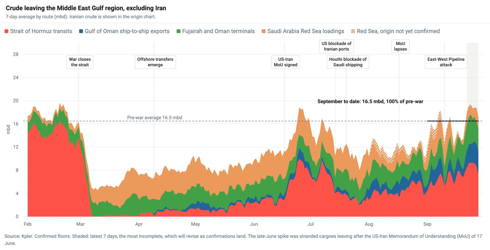Click the September to date summary text
Image resolution: width=490 pixels, height=250 pixels.
(370, 101)
